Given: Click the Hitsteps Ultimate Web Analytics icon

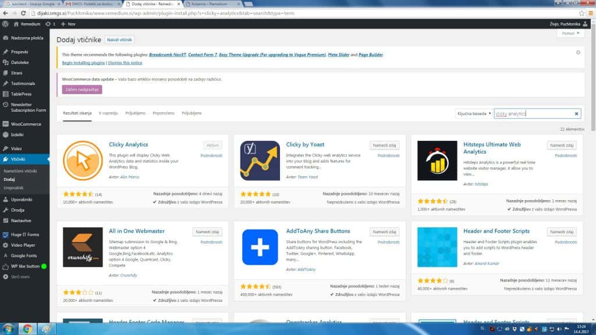Looking at the screenshot, I should pos(437,161).
